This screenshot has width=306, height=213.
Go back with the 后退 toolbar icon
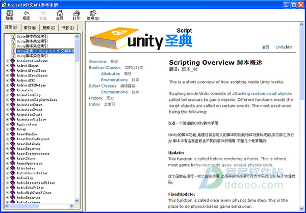click(26, 15)
